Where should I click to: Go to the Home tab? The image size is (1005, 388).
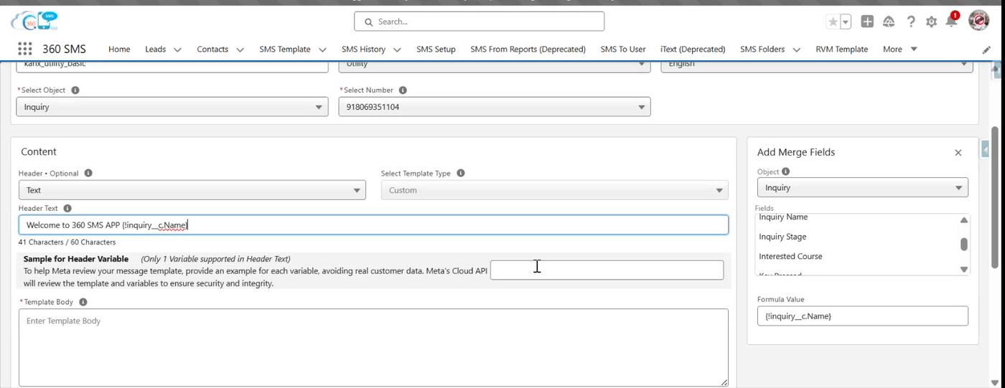pos(119,49)
